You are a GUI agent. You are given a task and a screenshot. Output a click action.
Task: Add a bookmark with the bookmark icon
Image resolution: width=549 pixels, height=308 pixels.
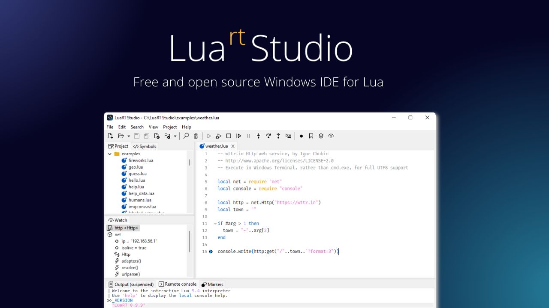(311, 136)
